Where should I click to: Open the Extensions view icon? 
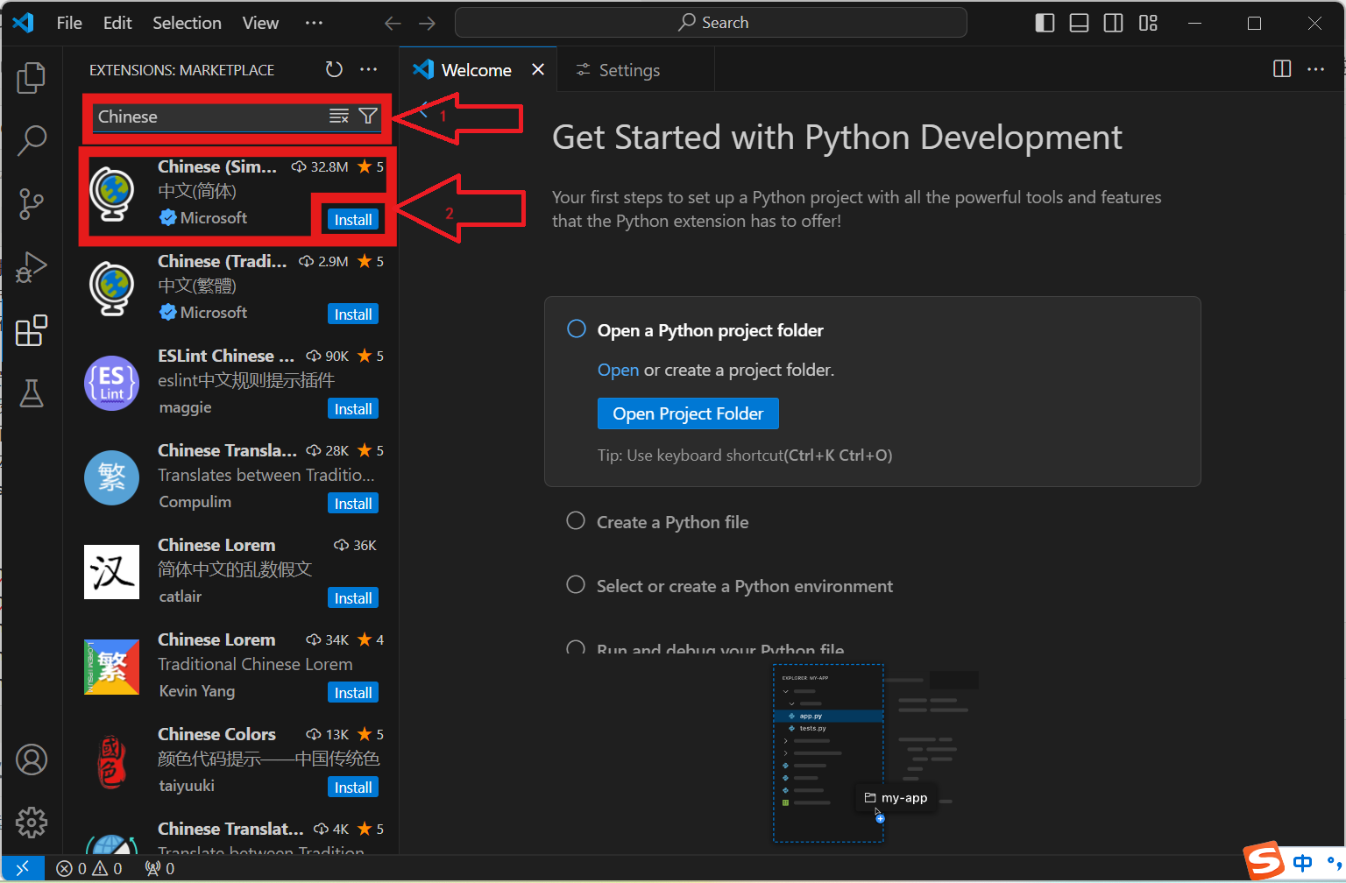tap(32, 330)
